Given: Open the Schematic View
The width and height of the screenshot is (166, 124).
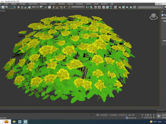Looking at the screenshot, I should coord(111,7).
